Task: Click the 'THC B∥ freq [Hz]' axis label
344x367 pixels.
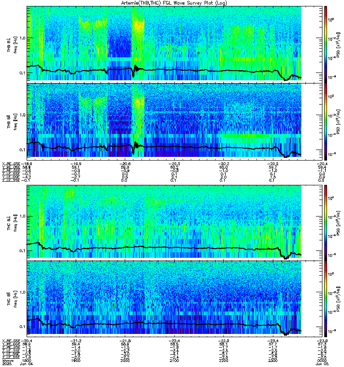Action: click(12, 299)
